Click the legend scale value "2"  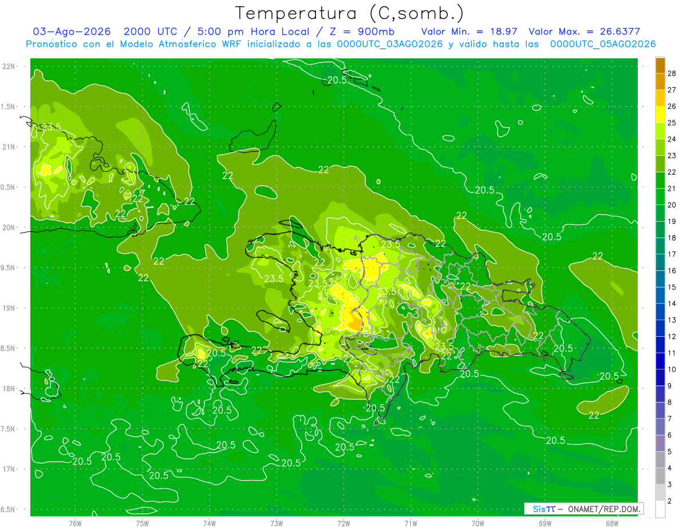click(x=670, y=501)
